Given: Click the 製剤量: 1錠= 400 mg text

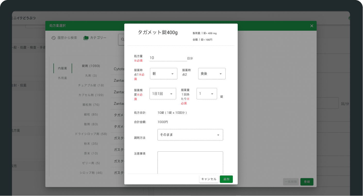Looking at the screenshot, I should click(205, 33).
